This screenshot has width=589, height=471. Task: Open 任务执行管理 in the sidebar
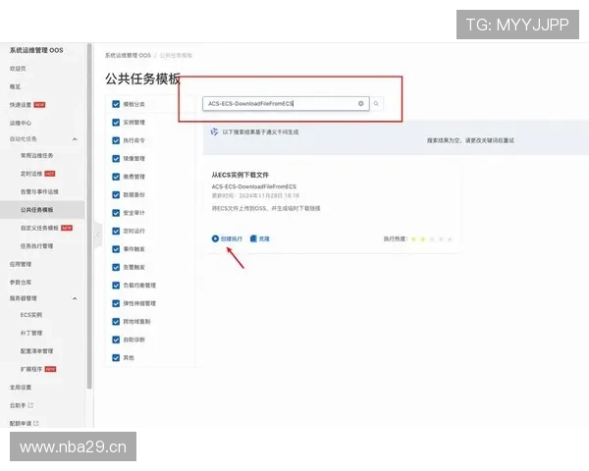pos(36,246)
